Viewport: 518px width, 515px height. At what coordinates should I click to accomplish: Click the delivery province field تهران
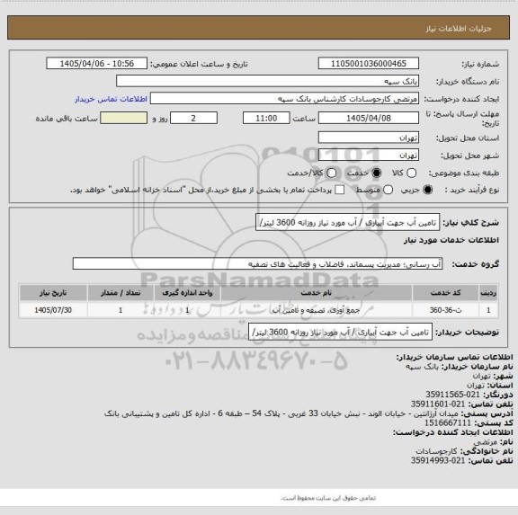pos(369,138)
